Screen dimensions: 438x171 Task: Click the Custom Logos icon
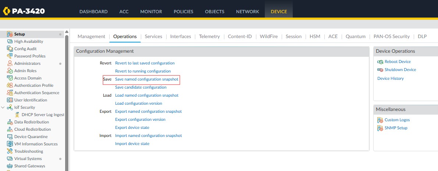pyautogui.click(x=380, y=120)
